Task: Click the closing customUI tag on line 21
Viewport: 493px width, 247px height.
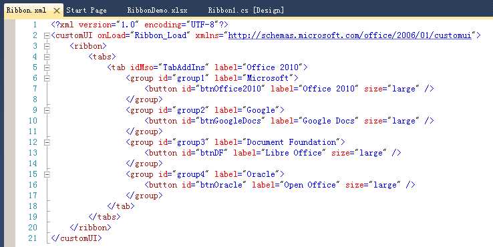Action: click(x=76, y=238)
